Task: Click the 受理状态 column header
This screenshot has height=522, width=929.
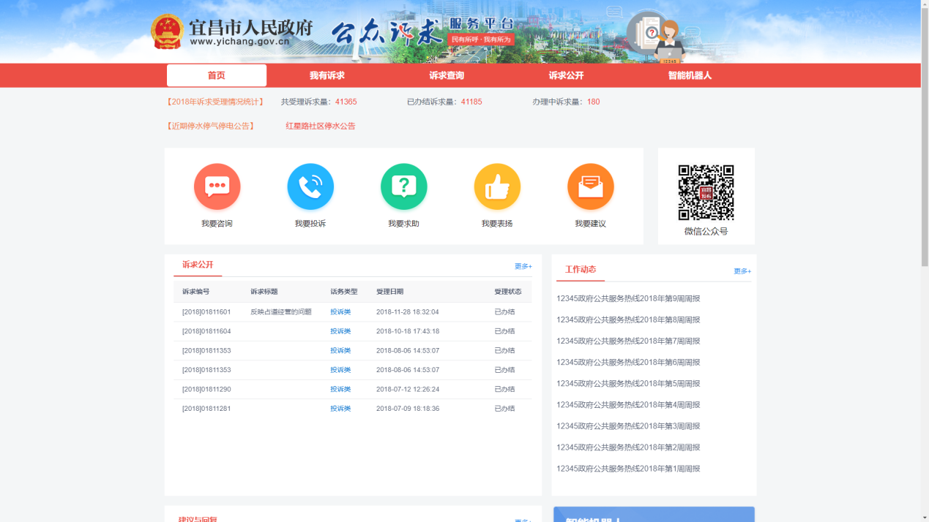Action: 508,292
